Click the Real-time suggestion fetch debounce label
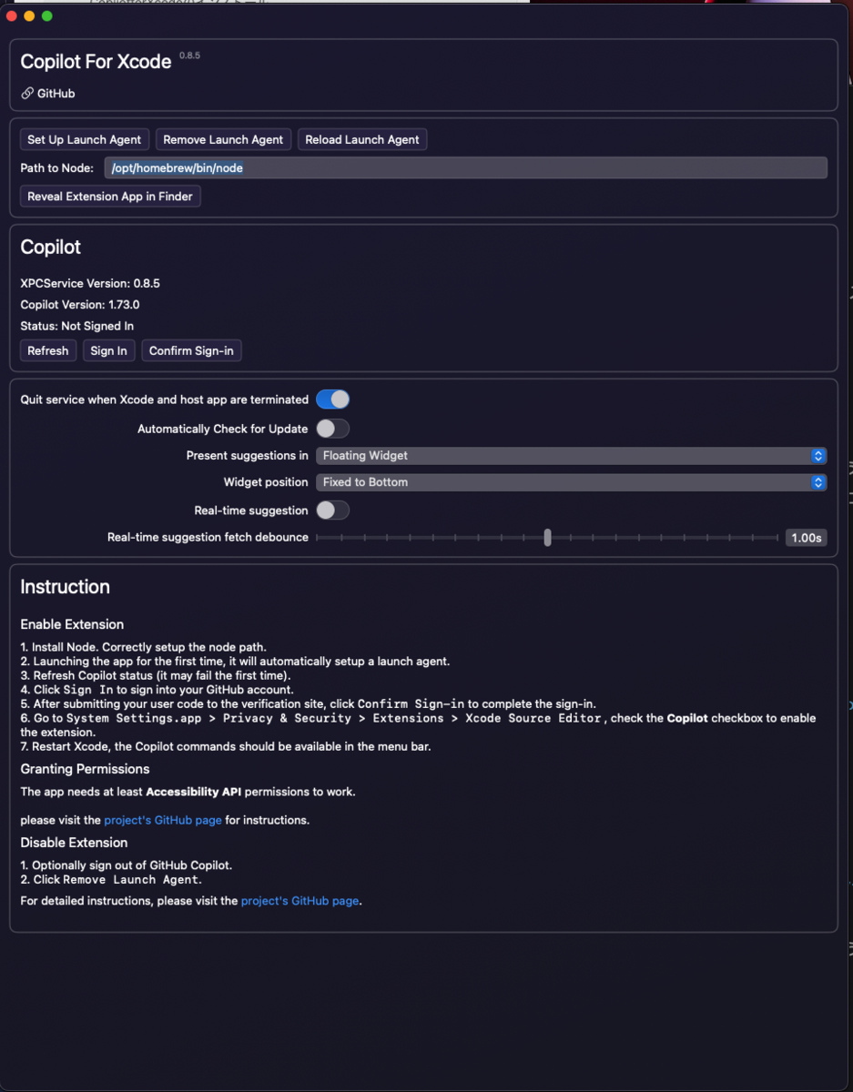The image size is (853, 1092). 208,537
